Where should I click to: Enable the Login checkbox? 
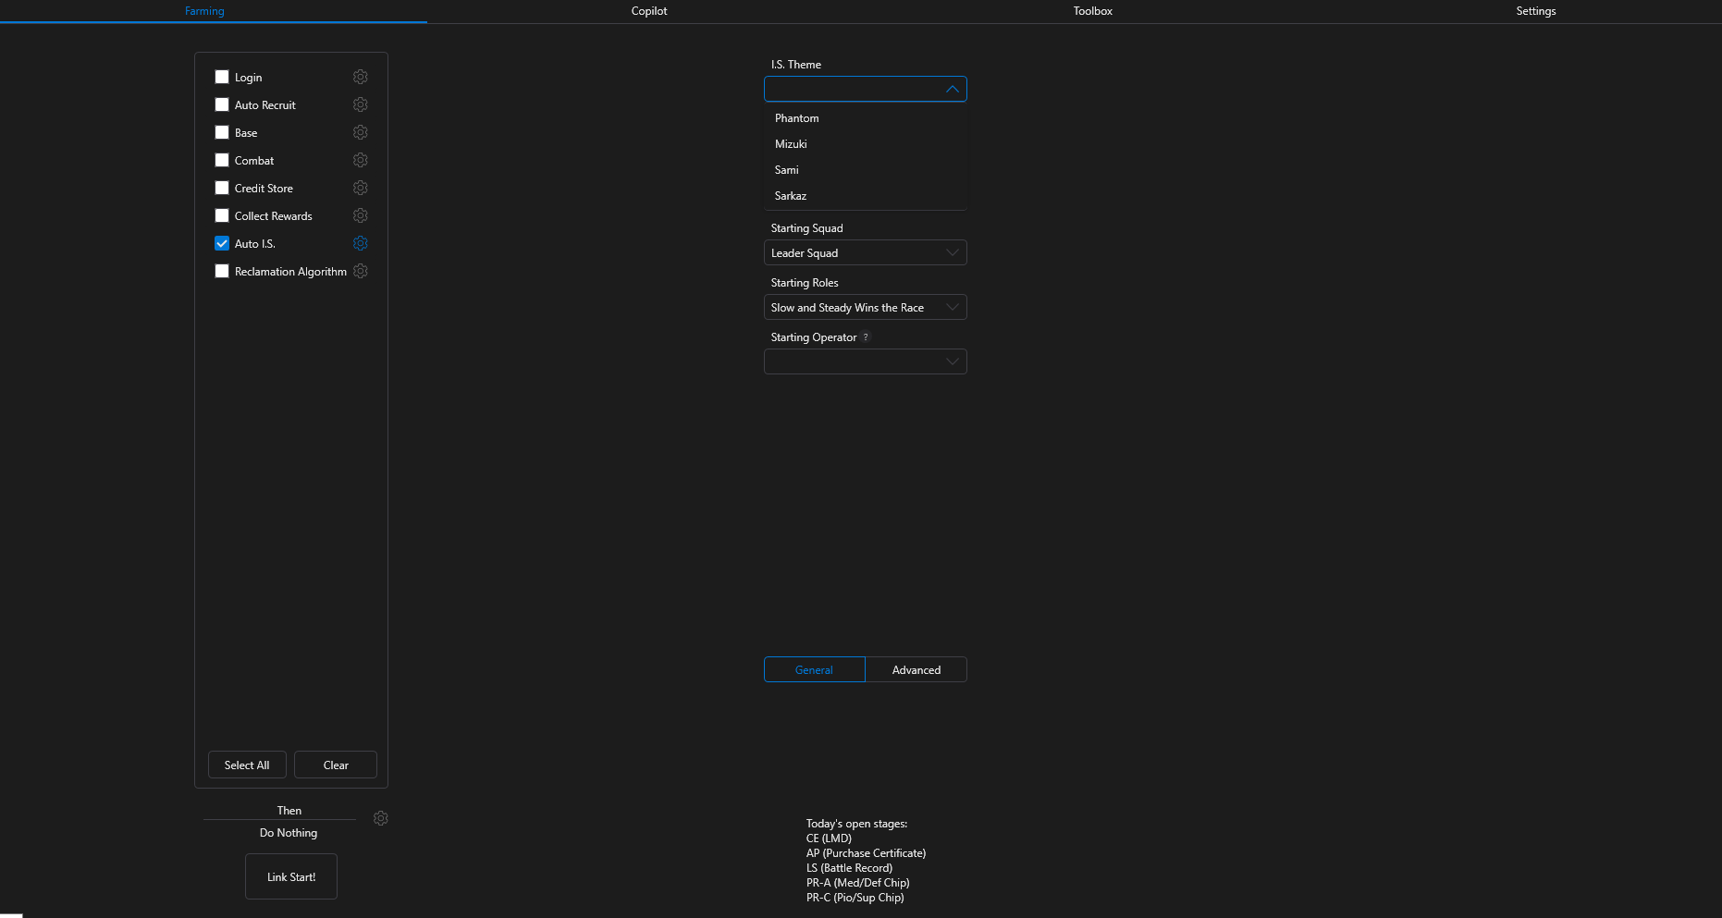click(x=222, y=77)
